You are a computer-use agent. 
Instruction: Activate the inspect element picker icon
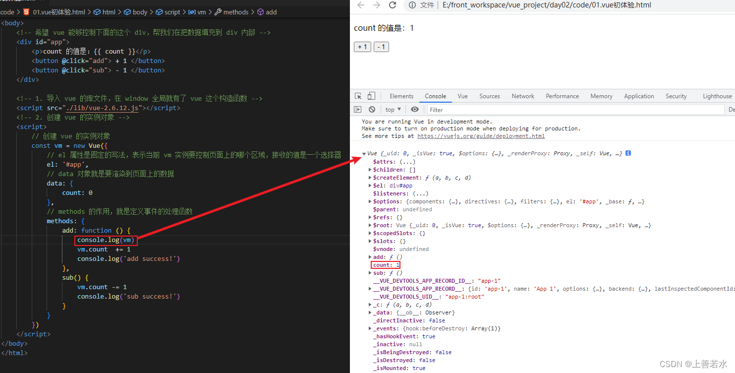[358, 96]
